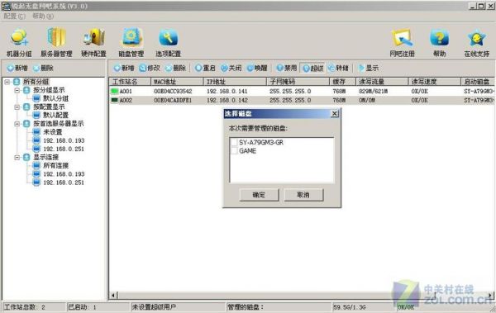The height and width of the screenshot is (313, 496).
Task: Collapse the 按配置显示 node
Action: click(17, 107)
